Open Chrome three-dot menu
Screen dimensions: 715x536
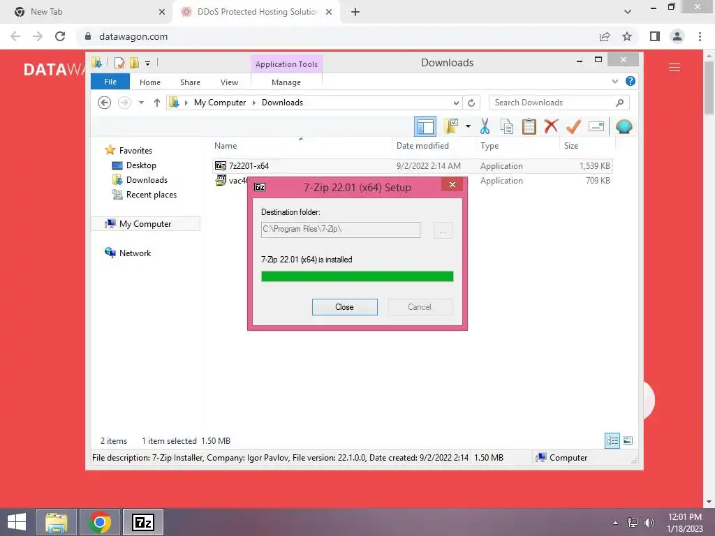(700, 36)
